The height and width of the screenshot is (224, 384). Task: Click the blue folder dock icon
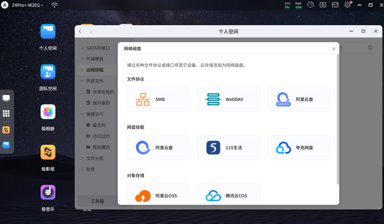pyautogui.click(x=6, y=145)
